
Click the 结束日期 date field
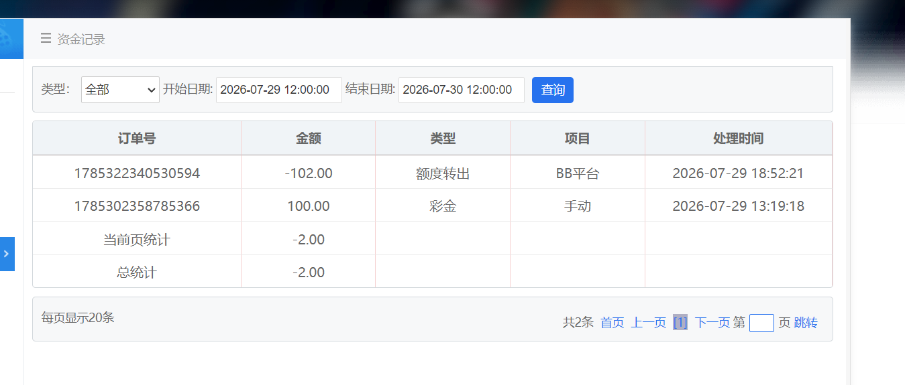(462, 90)
